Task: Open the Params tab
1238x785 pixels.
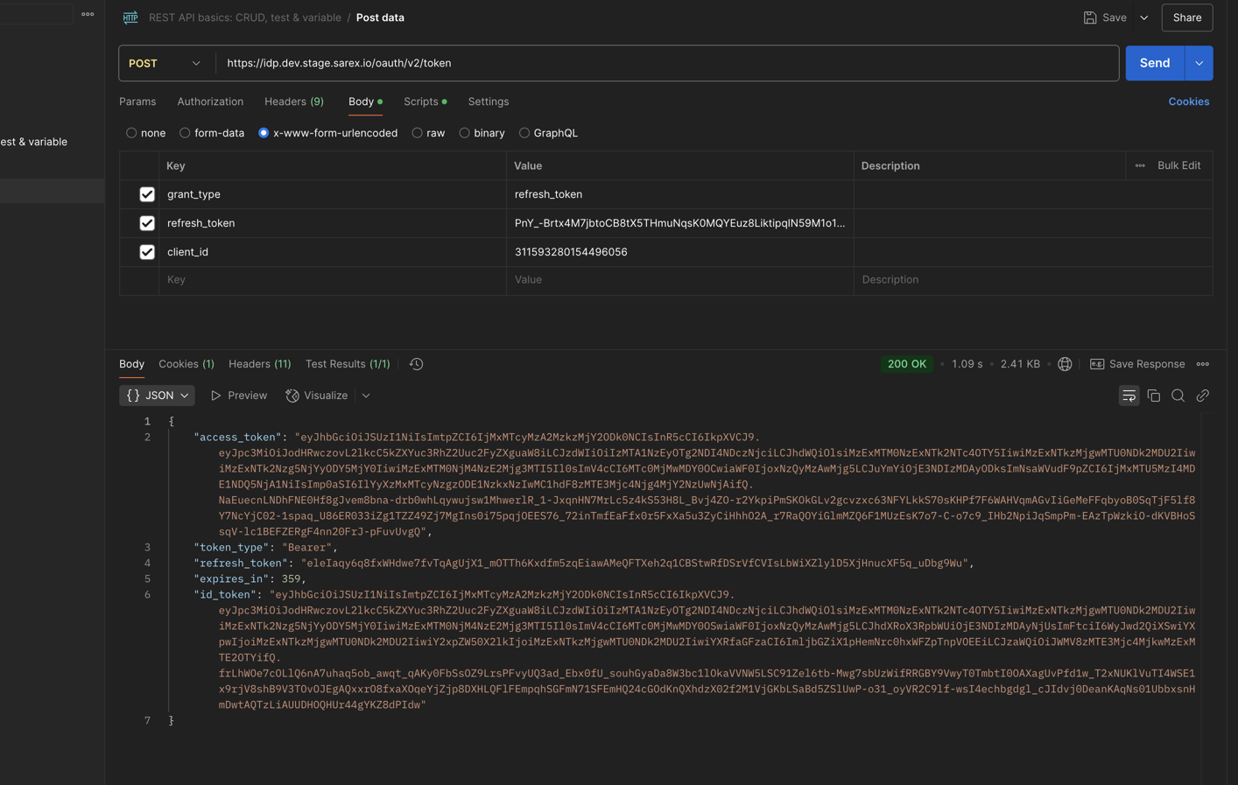Action: [137, 102]
